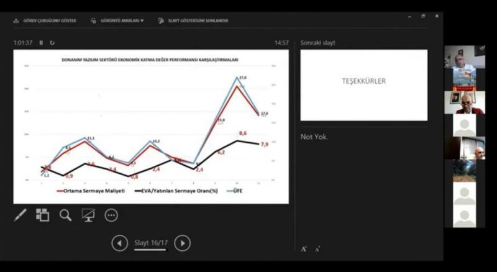Pause the slide show timer
Screen dimensions: 497x272
point(41,43)
